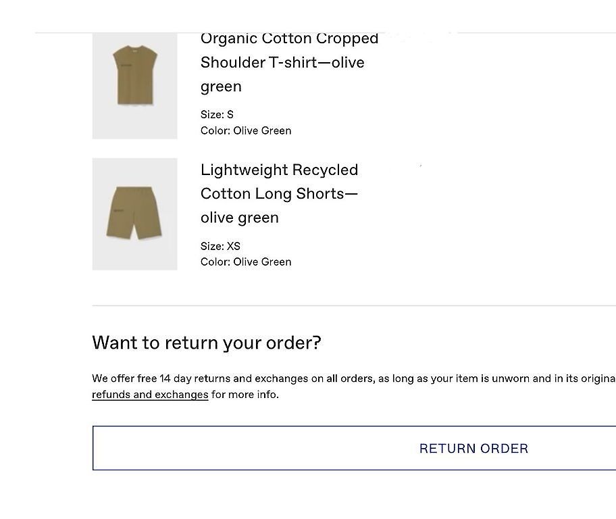Image resolution: width=616 pixels, height=519 pixels.
Task: Select the Lightweight Recycled Cotton Long Shorts title
Action: point(280,193)
